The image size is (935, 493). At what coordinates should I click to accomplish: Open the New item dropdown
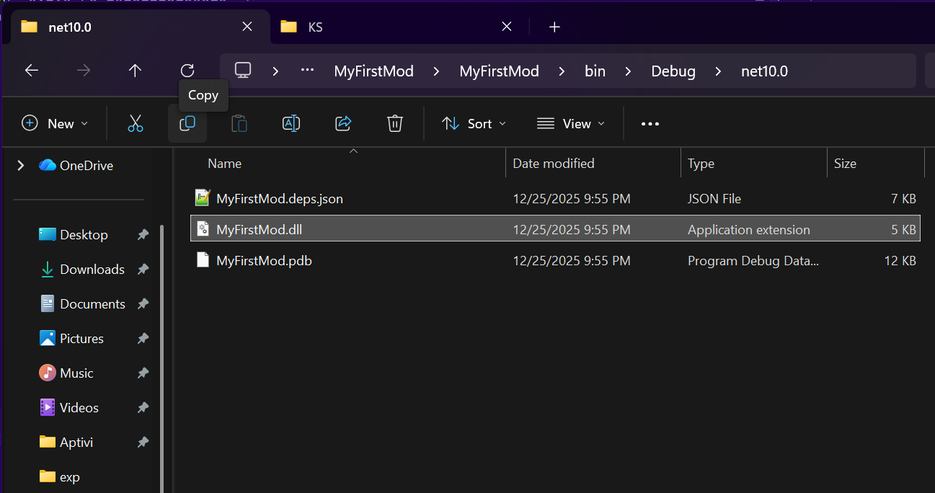(x=56, y=124)
